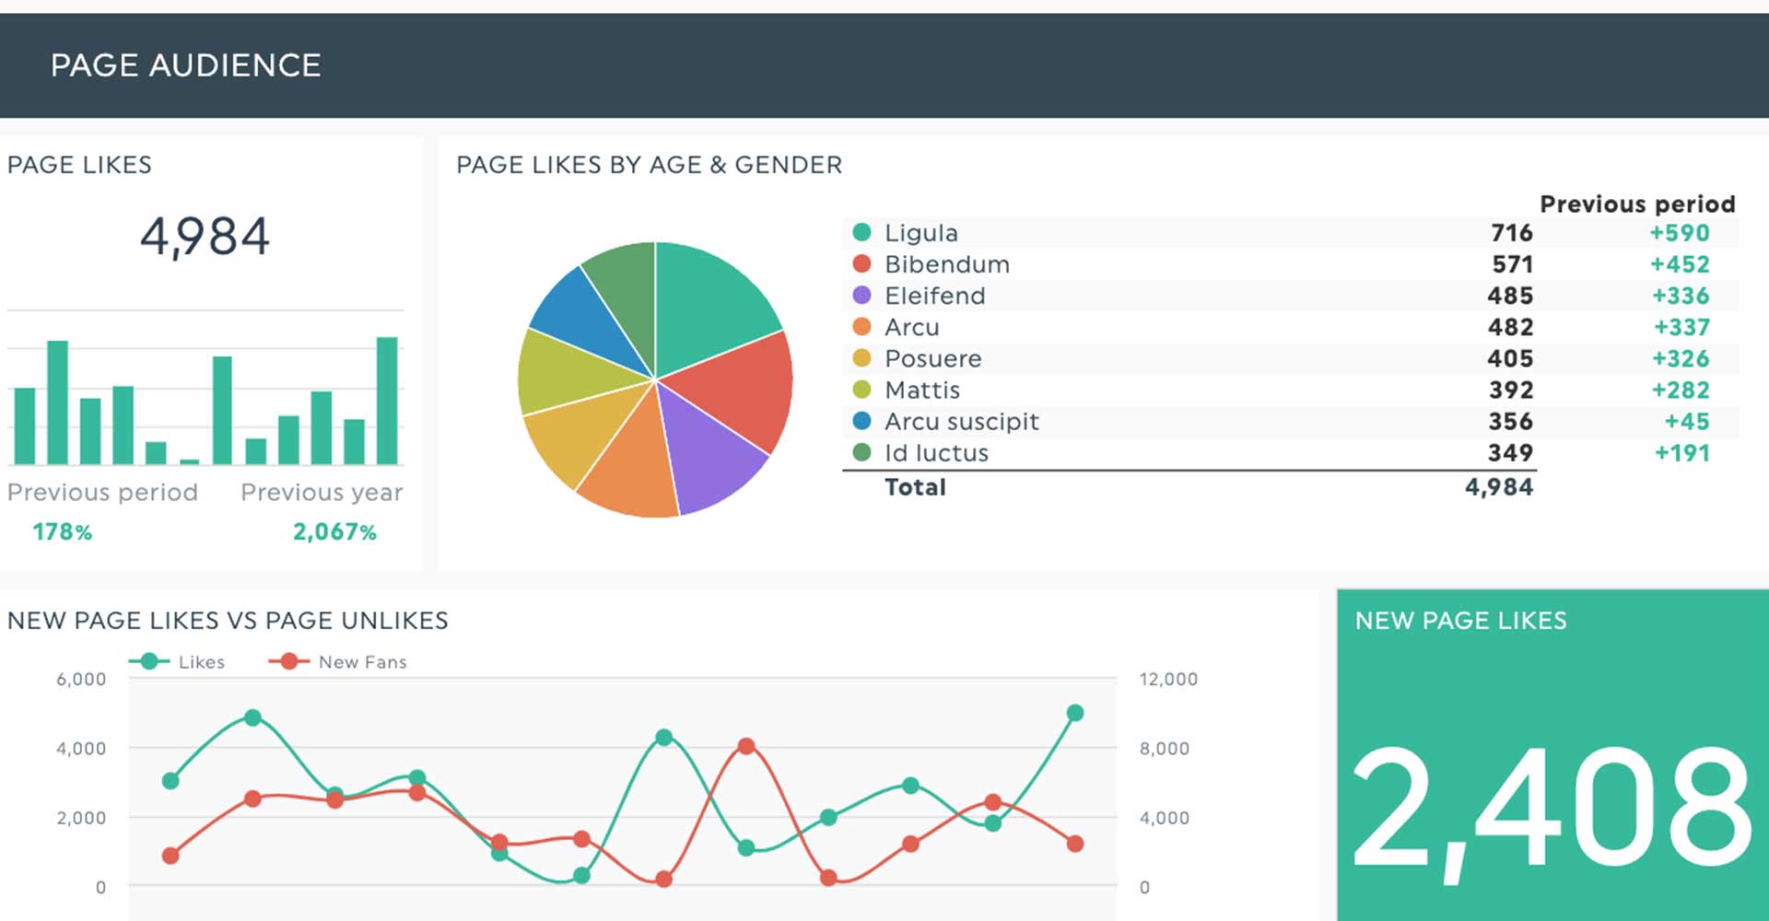
Task: Toggle the New Fans series in chart legend
Action: (x=337, y=661)
